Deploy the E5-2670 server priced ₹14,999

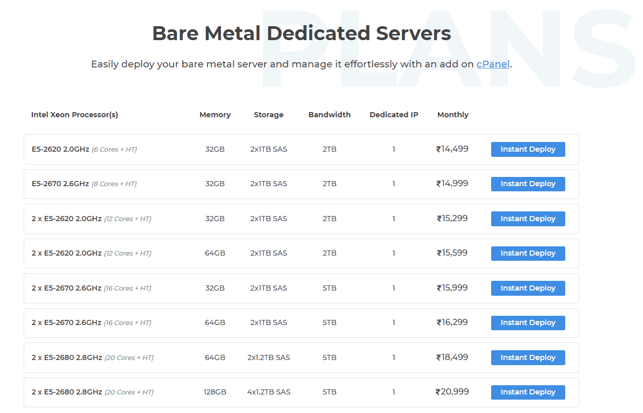(x=528, y=184)
